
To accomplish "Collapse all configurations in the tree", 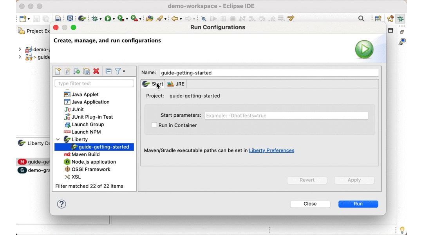I will point(108,71).
